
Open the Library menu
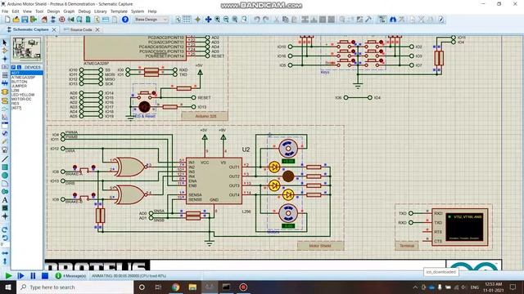click(x=100, y=11)
